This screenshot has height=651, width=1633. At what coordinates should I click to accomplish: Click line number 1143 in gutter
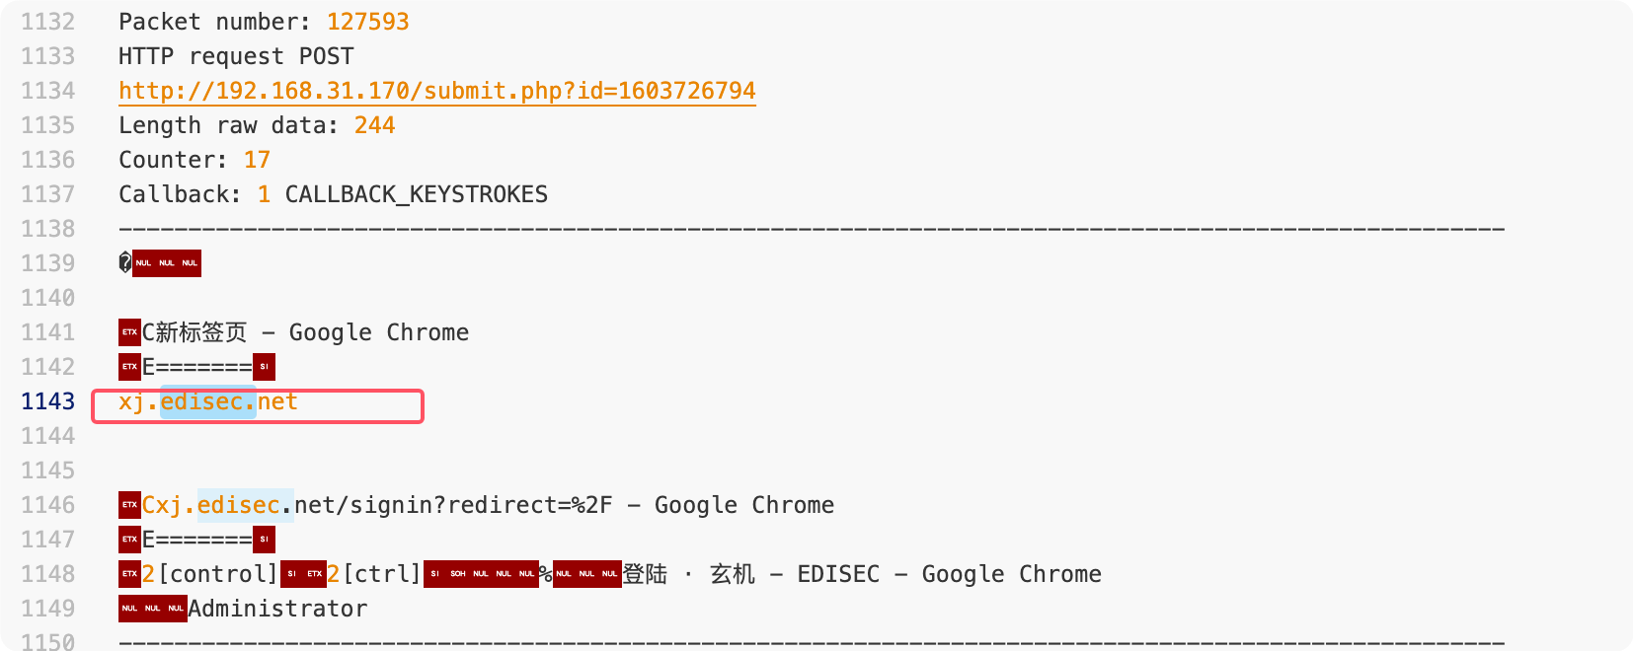tap(47, 401)
